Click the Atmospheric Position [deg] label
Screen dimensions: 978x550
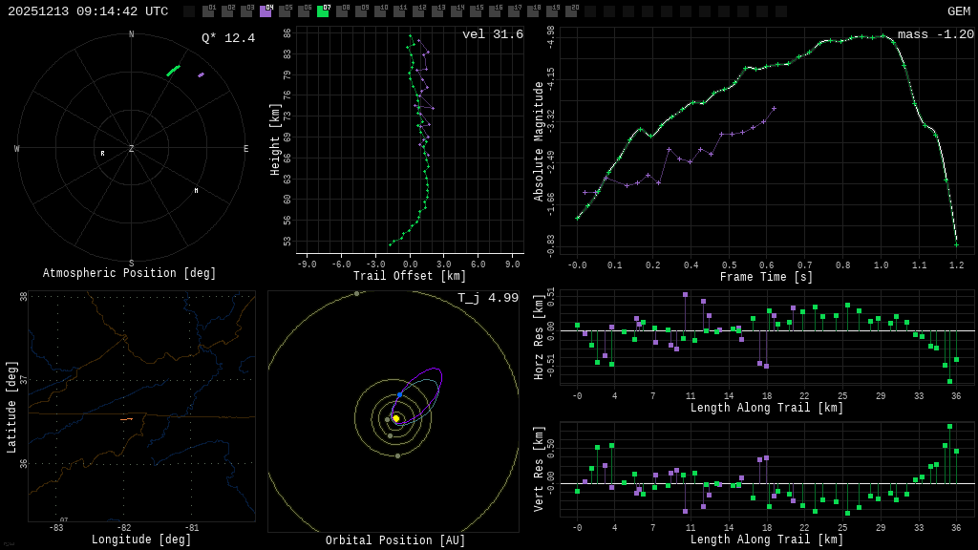(129, 273)
